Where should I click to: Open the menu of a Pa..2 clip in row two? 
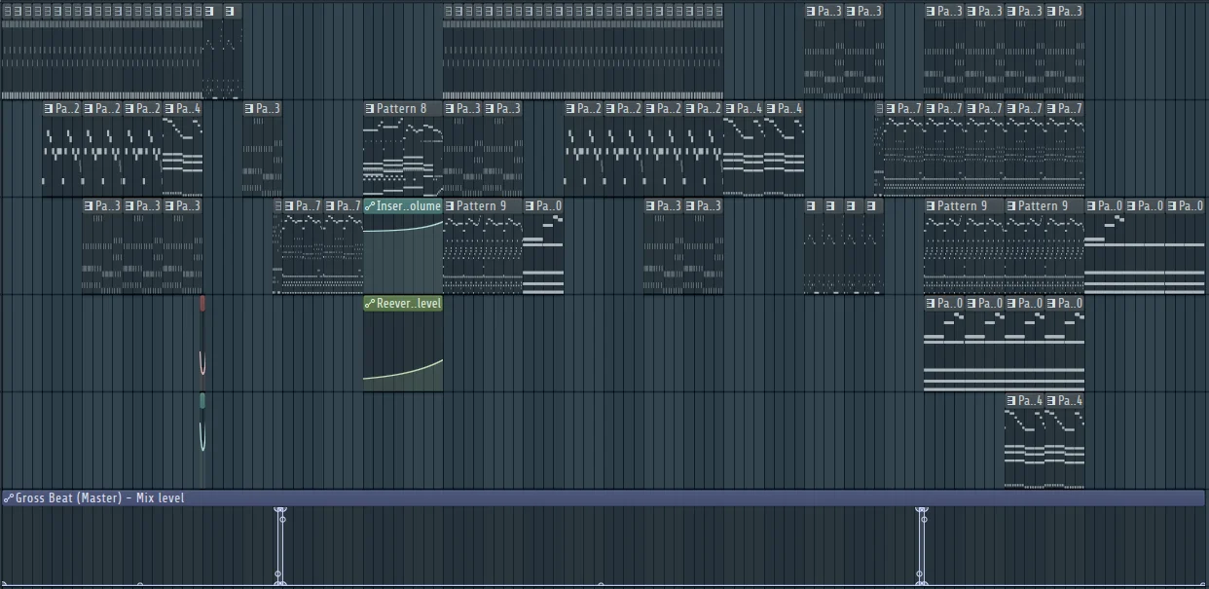click(x=572, y=108)
